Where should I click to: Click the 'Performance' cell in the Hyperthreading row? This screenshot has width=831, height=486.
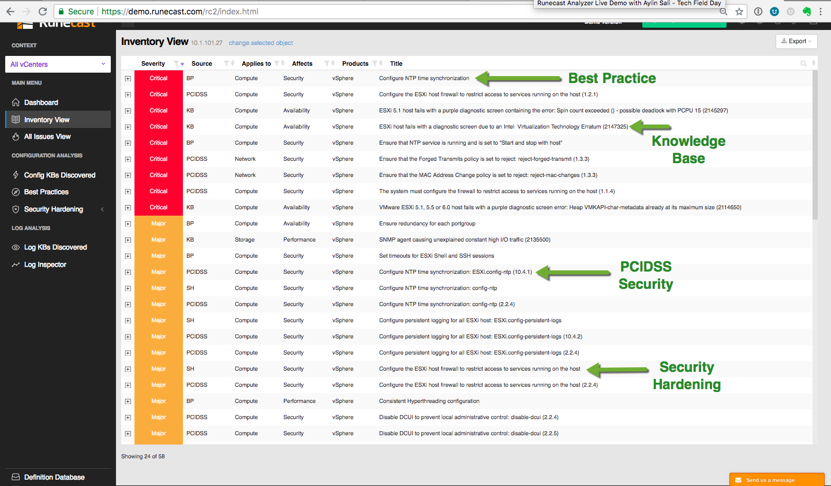pyautogui.click(x=300, y=401)
